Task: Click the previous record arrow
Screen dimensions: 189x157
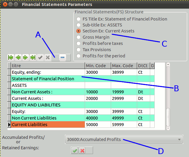Action: coord(18,57)
